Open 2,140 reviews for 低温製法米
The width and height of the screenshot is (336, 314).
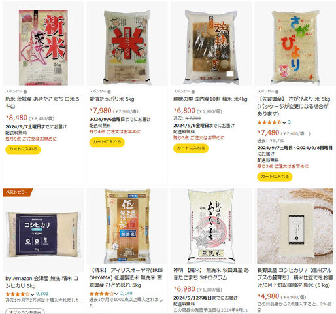[126, 294]
